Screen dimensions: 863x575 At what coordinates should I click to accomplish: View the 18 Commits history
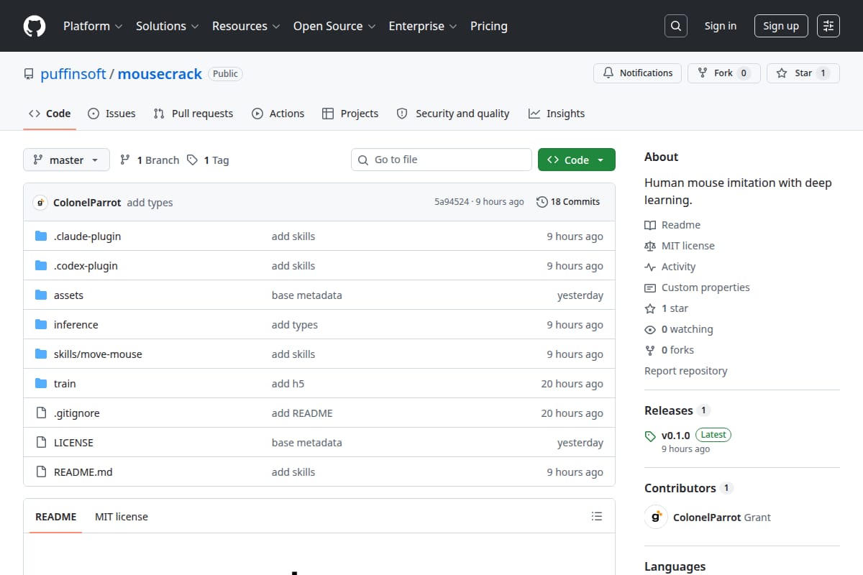click(568, 202)
